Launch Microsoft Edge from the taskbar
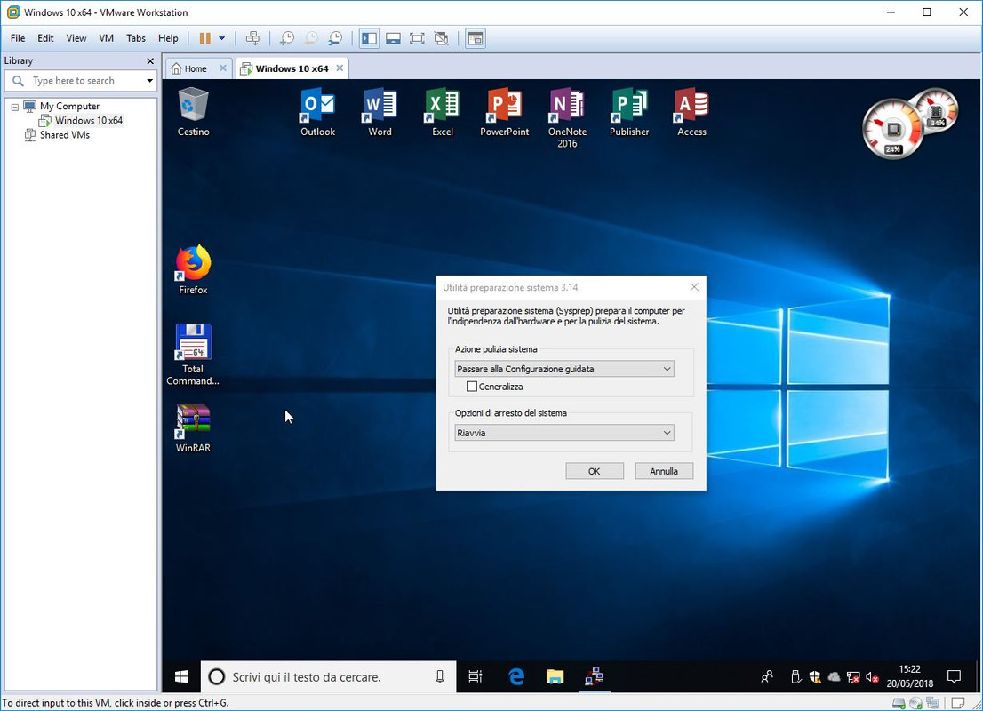983x711 pixels. pos(516,676)
